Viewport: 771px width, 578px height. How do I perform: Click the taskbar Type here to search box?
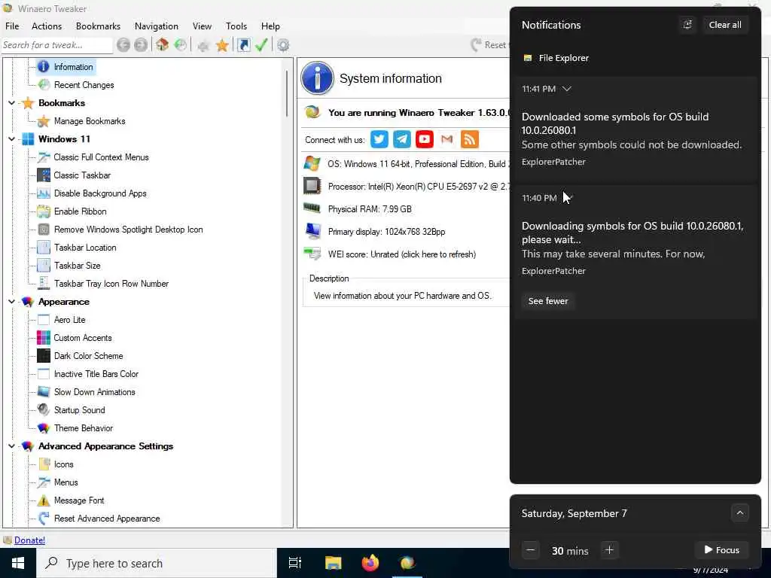(x=157, y=563)
